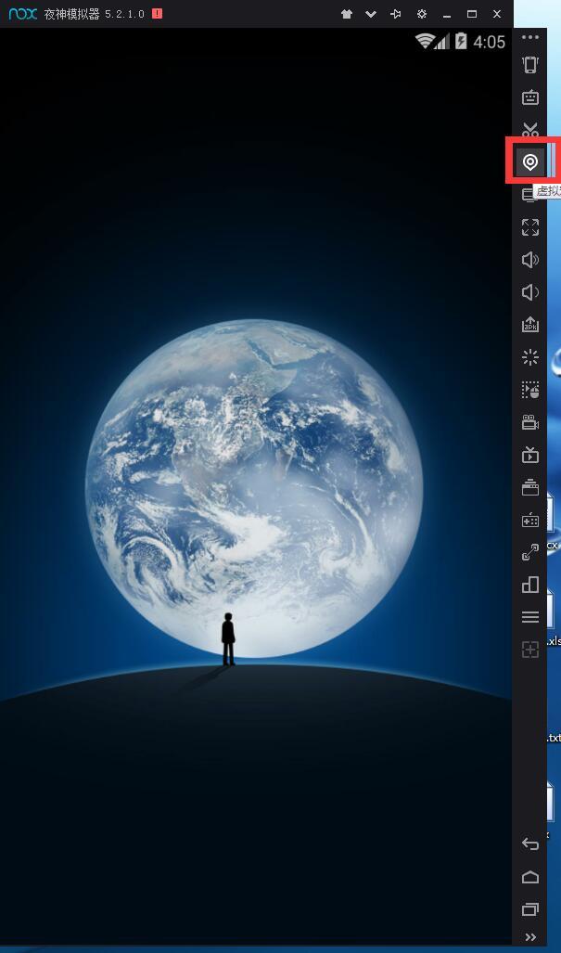The image size is (561, 953).
Task: Expand the title bar dropdown arrow
Action: (370, 14)
